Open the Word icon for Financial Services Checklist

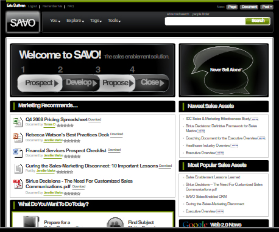18,153
